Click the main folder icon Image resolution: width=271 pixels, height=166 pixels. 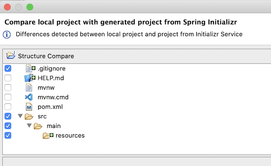click(x=38, y=126)
